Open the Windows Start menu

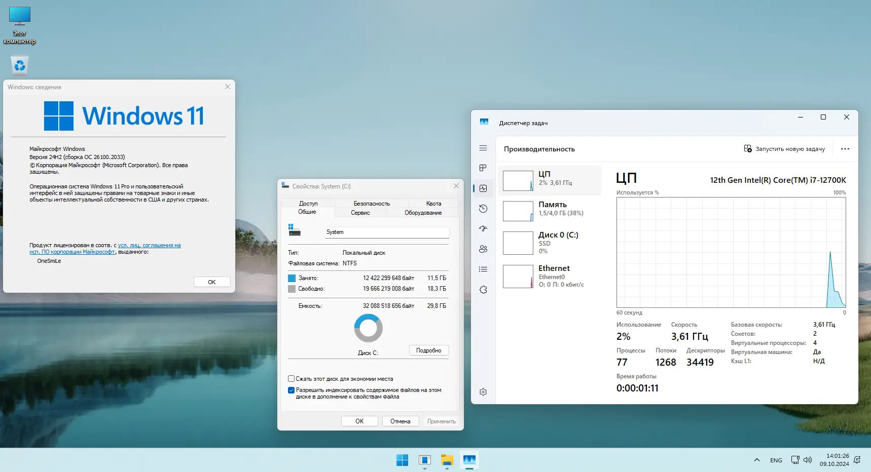(x=403, y=460)
